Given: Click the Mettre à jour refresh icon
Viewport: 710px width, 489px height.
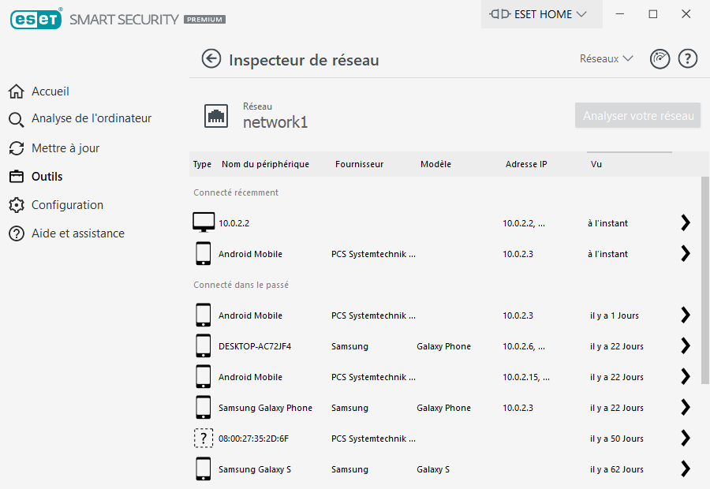Looking at the screenshot, I should 17,148.
